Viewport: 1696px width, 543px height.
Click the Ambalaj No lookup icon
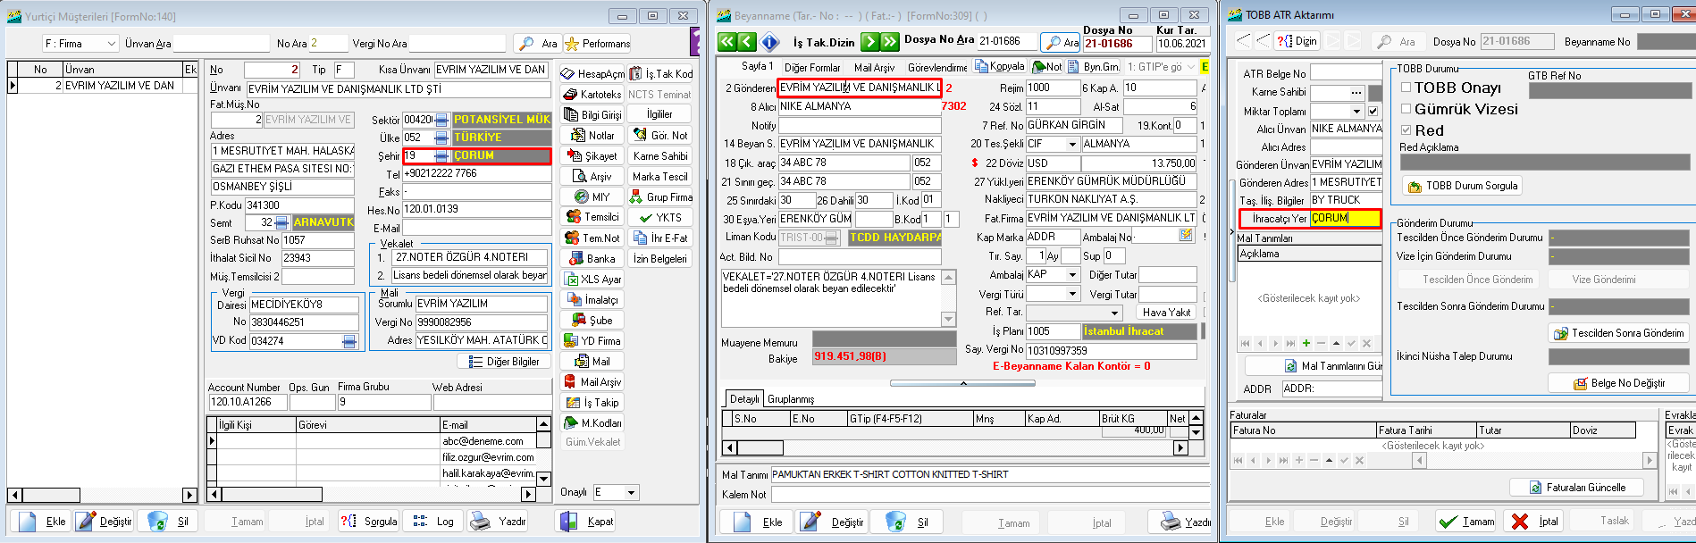[x=1186, y=236]
